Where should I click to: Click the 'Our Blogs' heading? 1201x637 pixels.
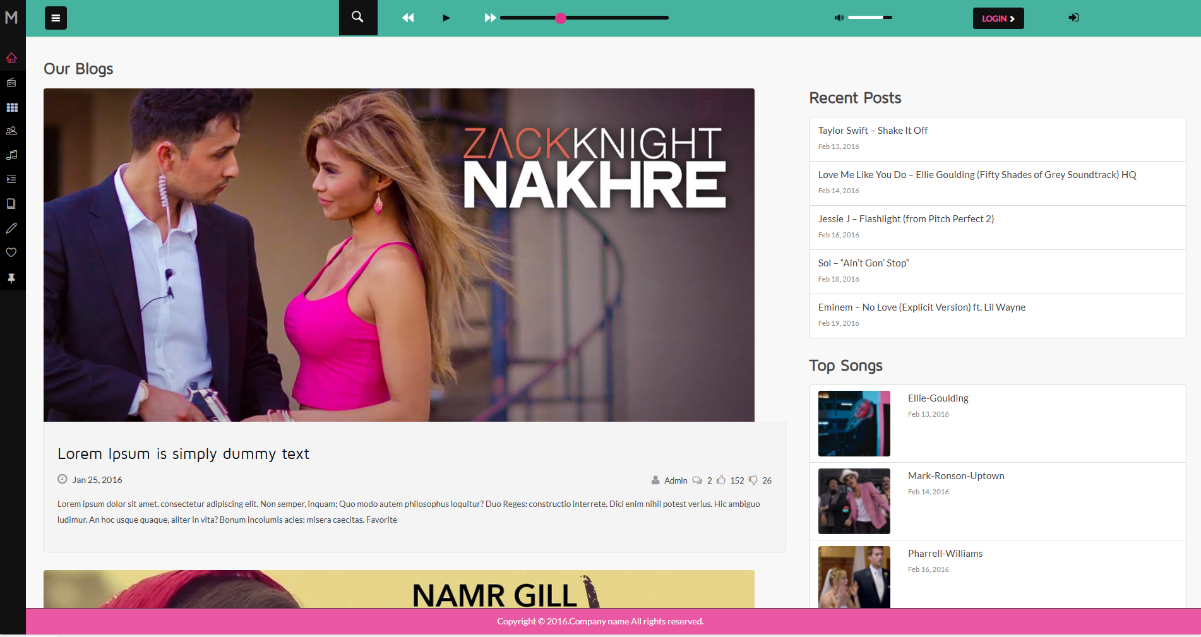point(78,69)
